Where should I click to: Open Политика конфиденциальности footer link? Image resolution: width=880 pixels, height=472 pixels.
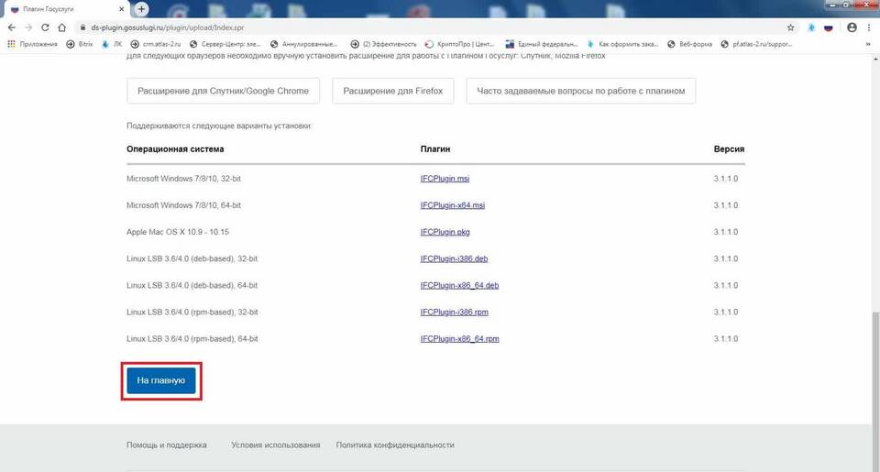click(x=395, y=445)
